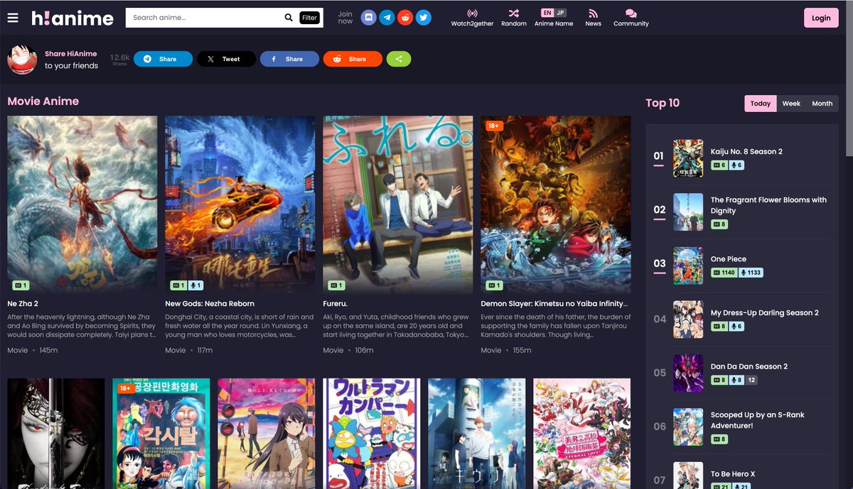Click the Scooped Up by S-Rank thumbnail
Viewport: 853px width, 489px height.
coord(688,427)
